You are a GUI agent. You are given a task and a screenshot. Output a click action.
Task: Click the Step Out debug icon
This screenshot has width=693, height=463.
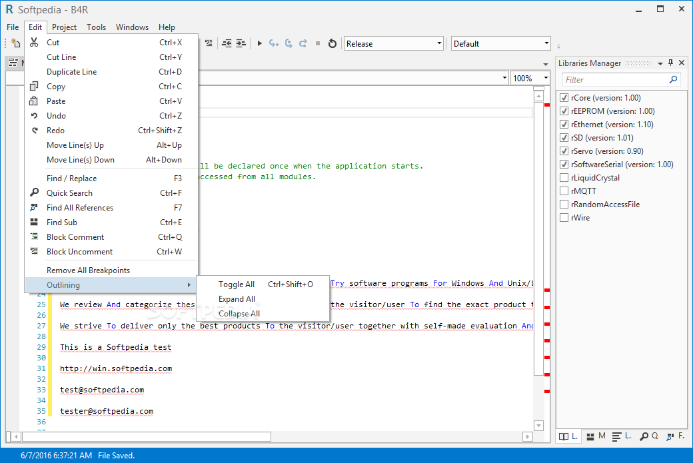(x=303, y=43)
